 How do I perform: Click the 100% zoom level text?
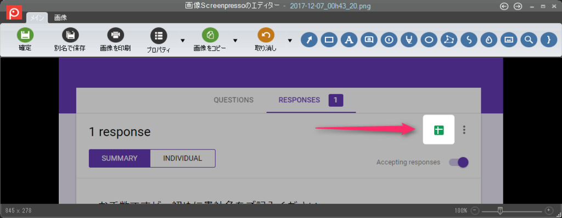[461, 210]
